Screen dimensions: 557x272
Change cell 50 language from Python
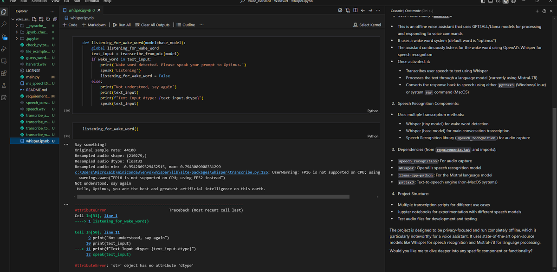373,111
